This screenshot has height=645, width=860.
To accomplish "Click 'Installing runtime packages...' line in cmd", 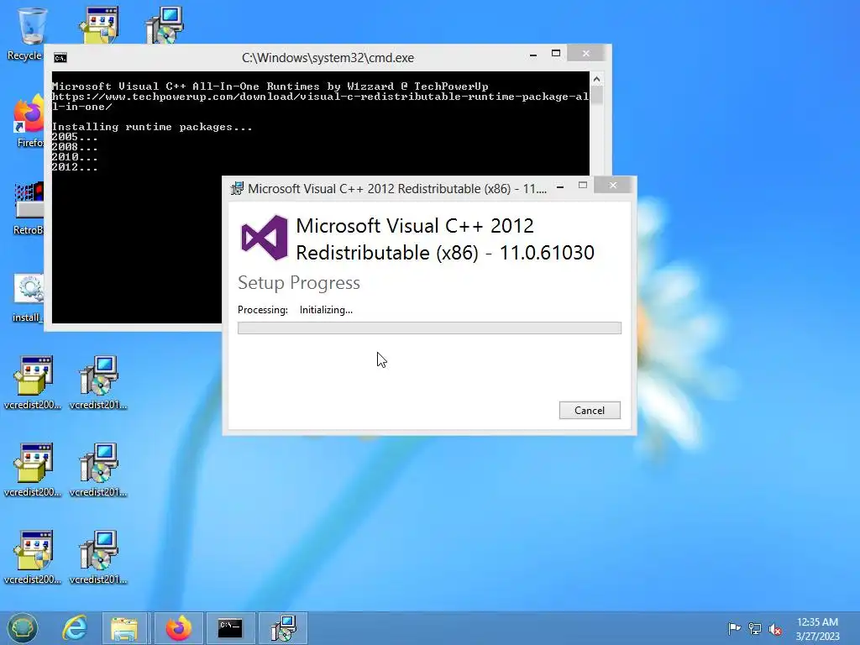I will (152, 127).
